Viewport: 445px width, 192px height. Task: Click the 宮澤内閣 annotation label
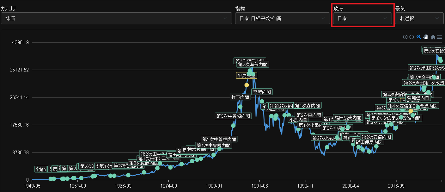click(x=262, y=92)
